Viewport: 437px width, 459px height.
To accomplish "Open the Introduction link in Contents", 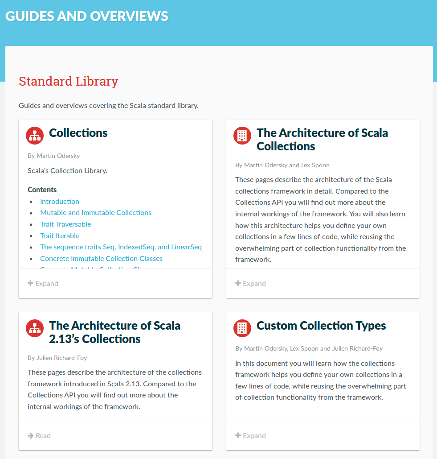I will pos(60,202).
